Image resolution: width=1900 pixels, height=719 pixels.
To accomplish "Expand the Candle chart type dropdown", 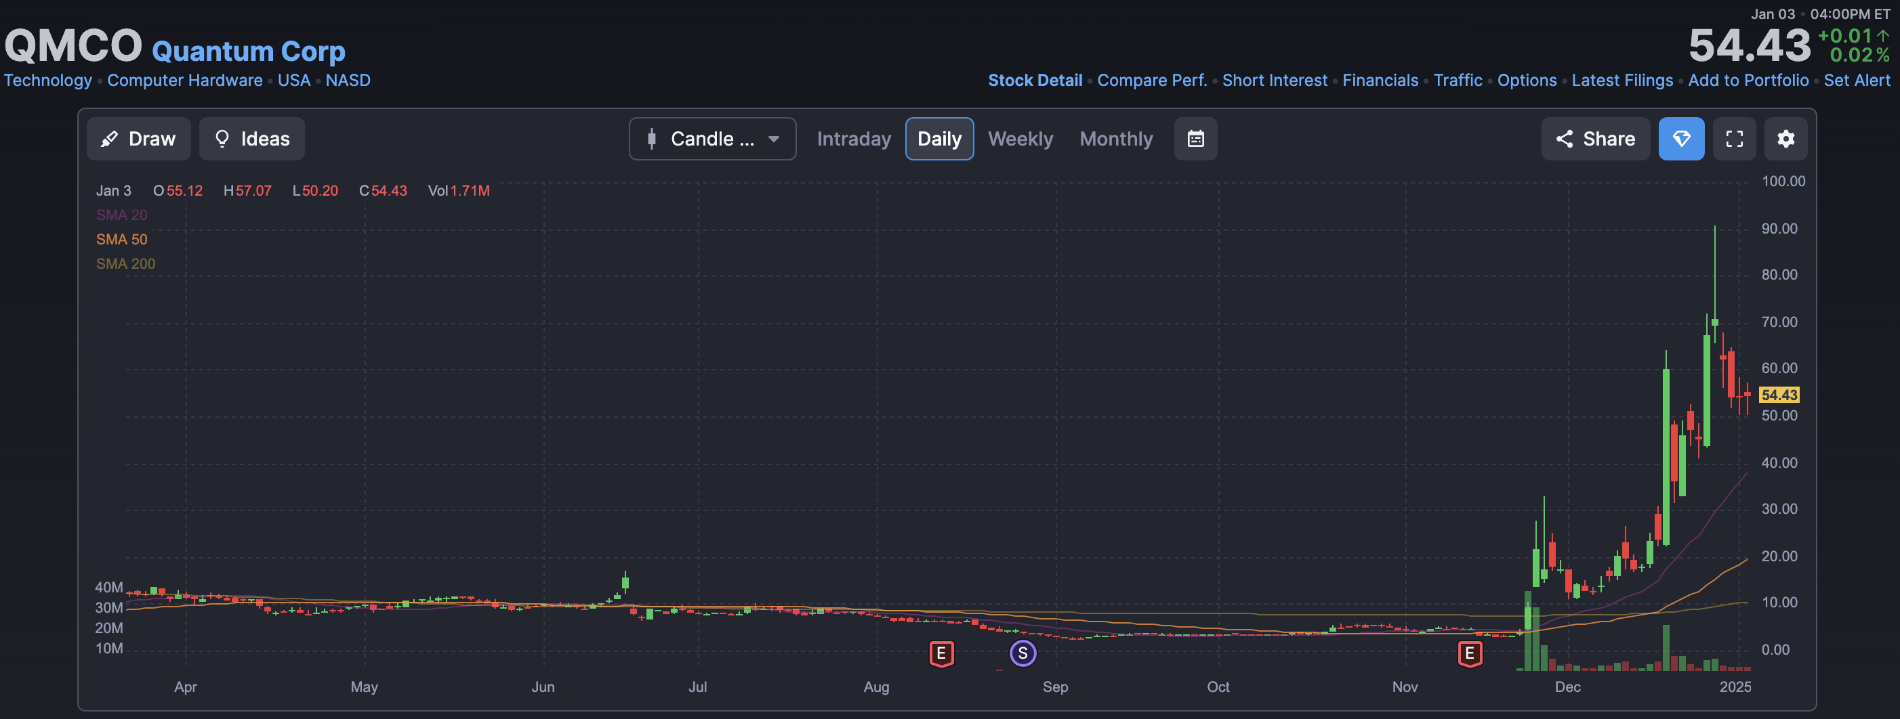I will point(711,139).
